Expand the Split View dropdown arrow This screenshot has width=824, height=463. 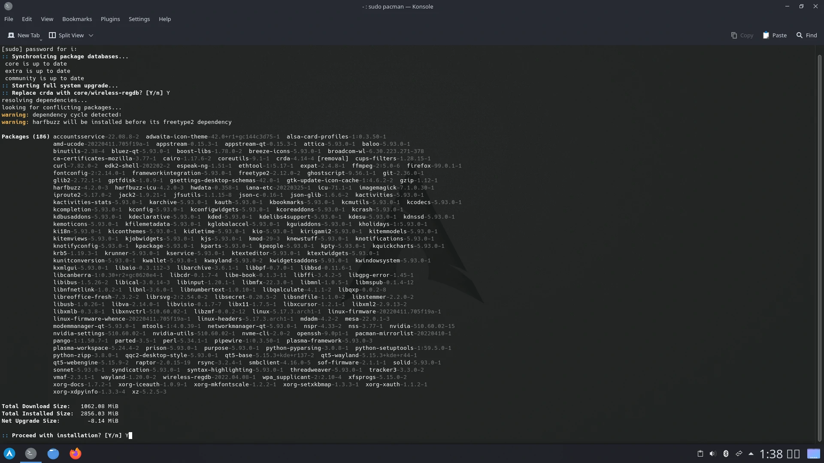(91, 36)
